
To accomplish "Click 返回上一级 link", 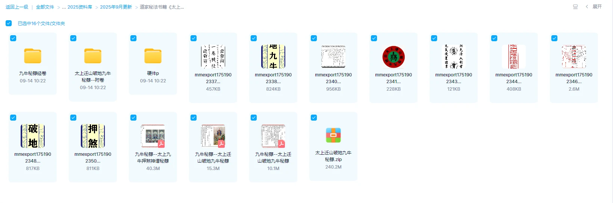I will tap(17, 7).
